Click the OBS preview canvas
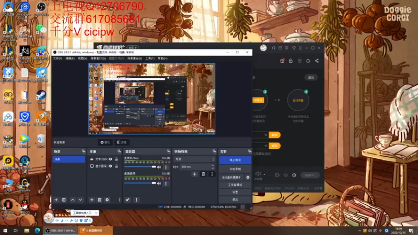Viewport: 418px width, 235px height. [152, 99]
